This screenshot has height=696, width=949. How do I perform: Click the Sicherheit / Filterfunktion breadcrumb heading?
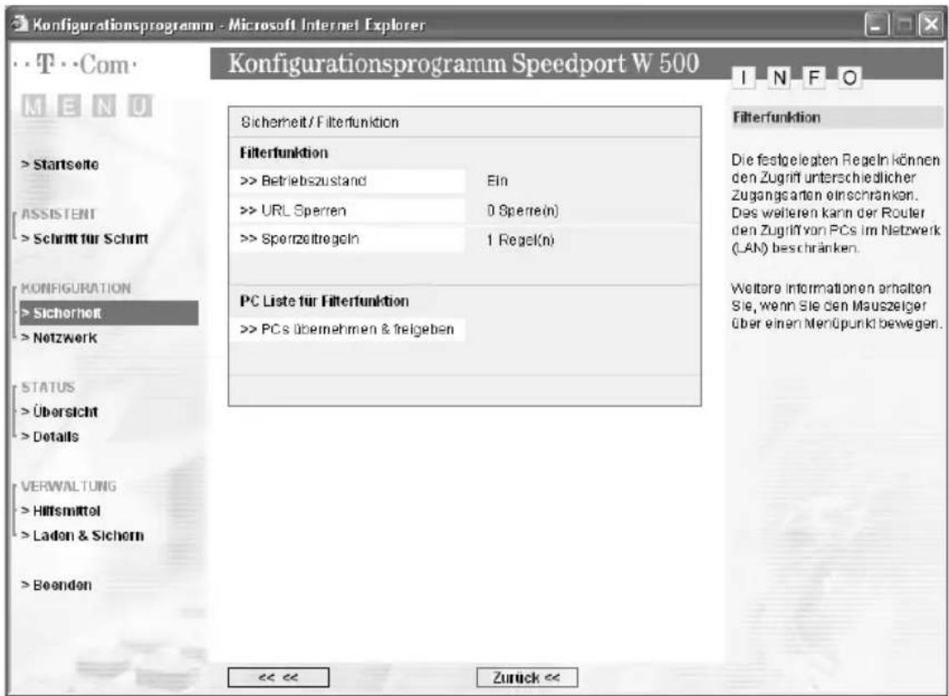(x=321, y=122)
